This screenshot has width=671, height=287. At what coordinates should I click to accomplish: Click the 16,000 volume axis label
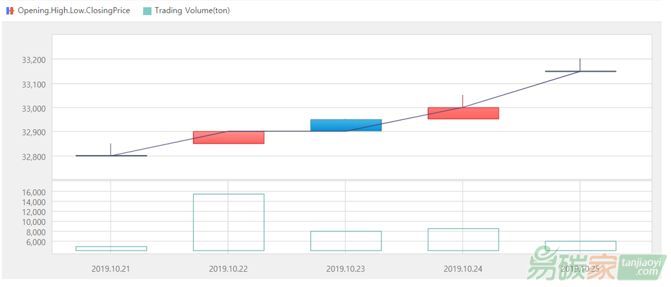(34, 192)
